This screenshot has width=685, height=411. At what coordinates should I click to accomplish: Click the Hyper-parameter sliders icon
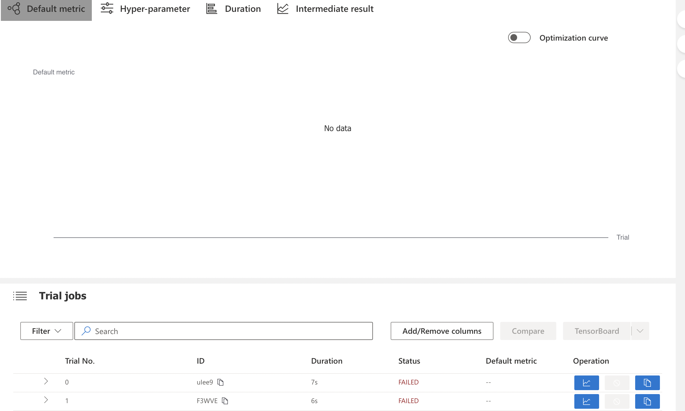107,8
